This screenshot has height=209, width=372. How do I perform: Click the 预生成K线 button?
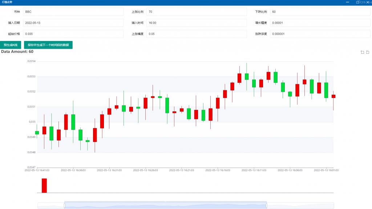coord(11,45)
